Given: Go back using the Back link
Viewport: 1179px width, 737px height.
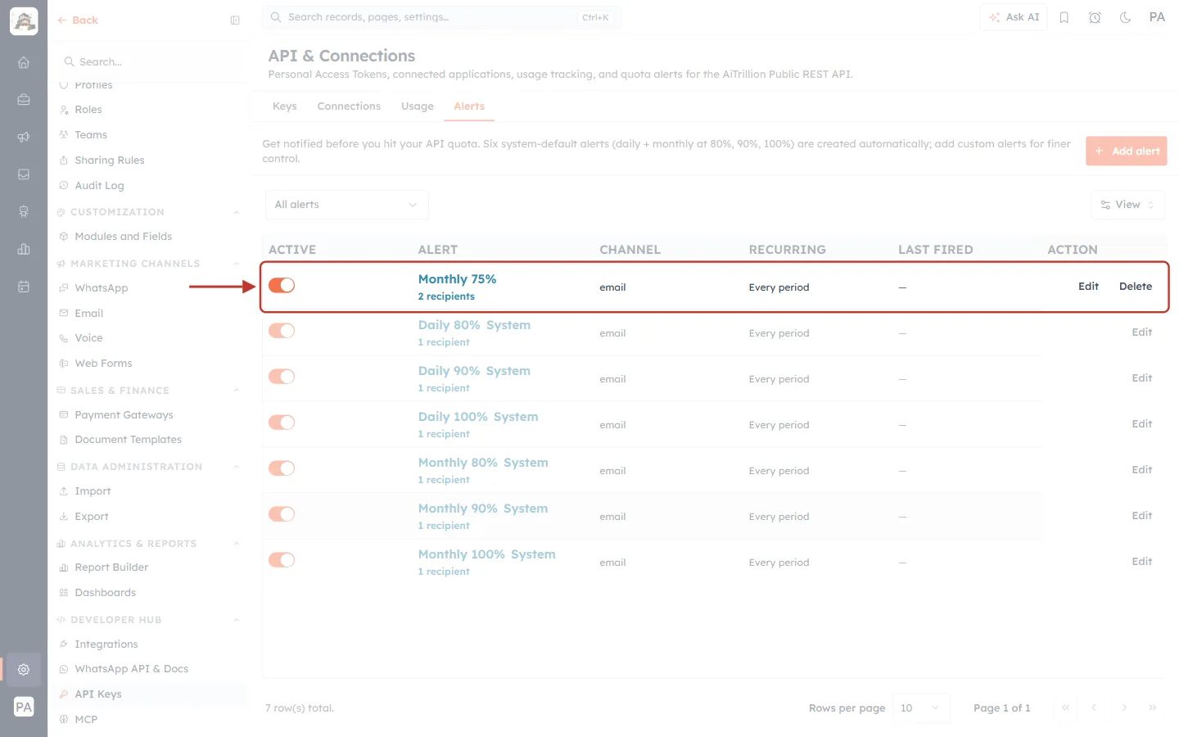Looking at the screenshot, I should click(x=78, y=20).
